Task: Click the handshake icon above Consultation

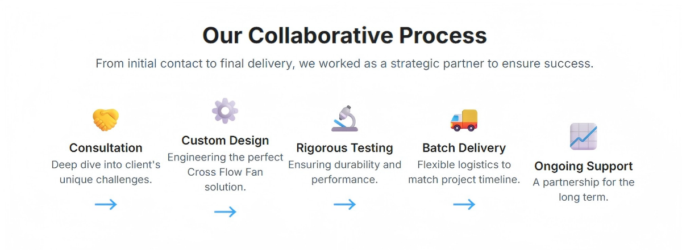Action: [106, 120]
